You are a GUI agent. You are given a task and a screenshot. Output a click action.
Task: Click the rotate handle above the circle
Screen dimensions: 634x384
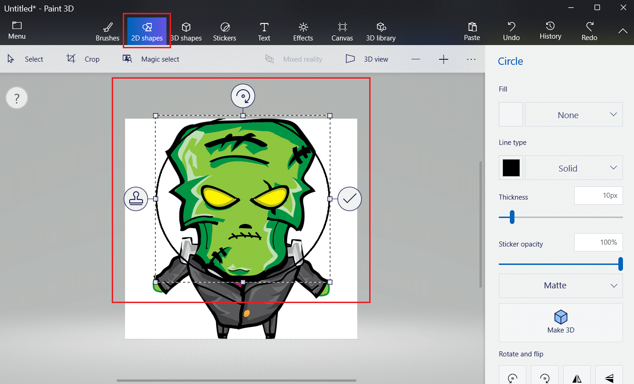243,96
